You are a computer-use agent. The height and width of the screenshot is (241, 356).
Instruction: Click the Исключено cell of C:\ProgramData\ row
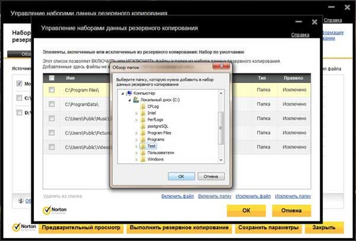[x=294, y=104]
